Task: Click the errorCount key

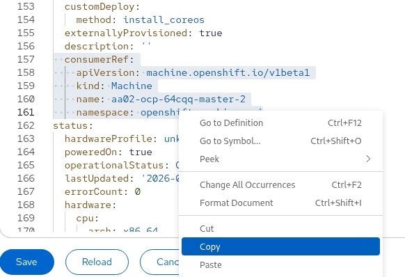Action: (x=93, y=191)
